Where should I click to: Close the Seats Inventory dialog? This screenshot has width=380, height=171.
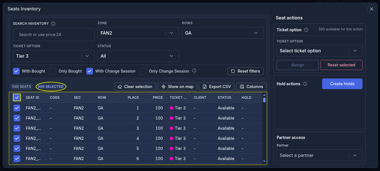(372, 9)
